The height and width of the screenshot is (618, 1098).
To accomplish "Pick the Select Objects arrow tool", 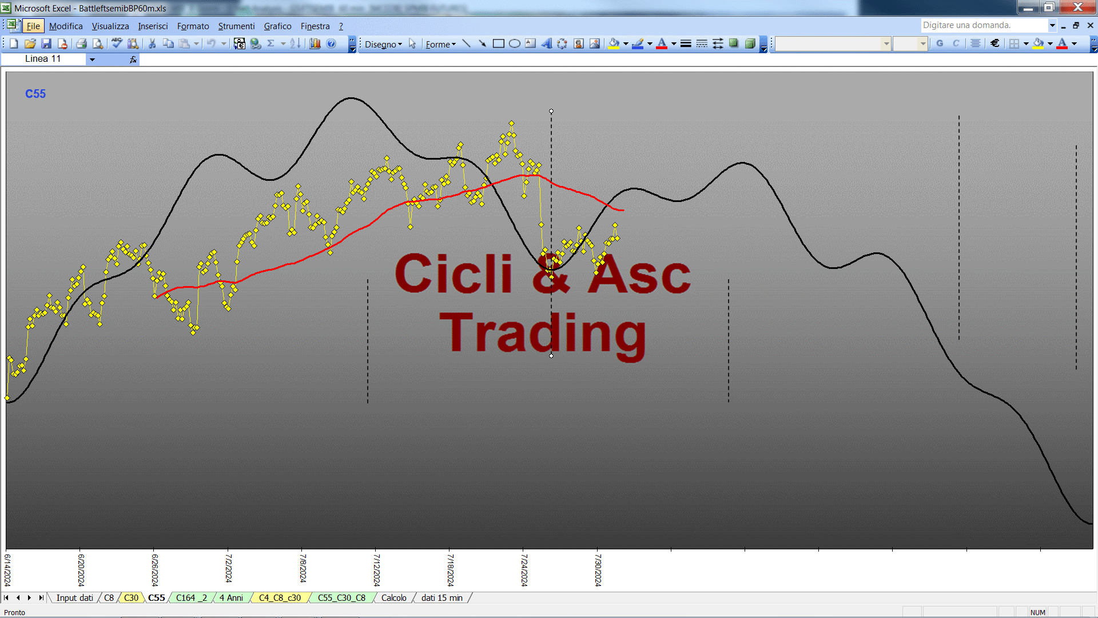I will 412,44.
